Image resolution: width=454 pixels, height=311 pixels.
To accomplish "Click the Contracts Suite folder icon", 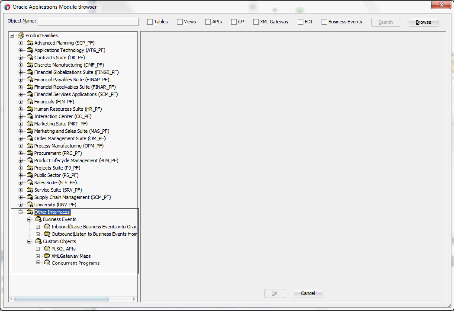I will click(30, 58).
